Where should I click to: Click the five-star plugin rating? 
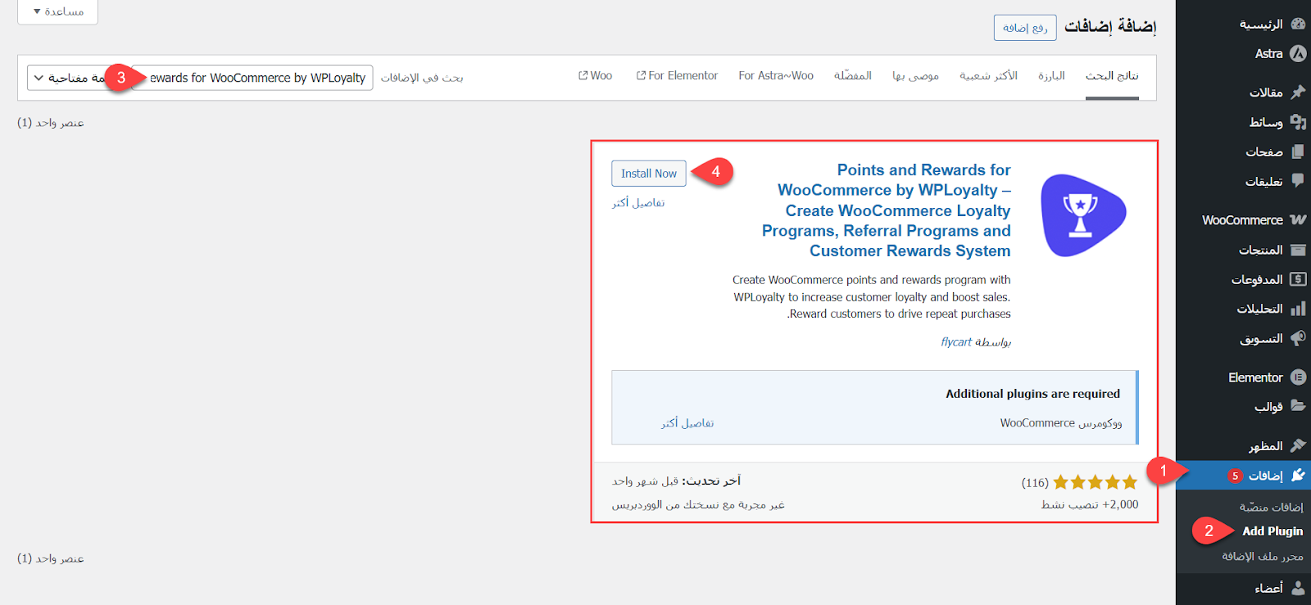1095,482
